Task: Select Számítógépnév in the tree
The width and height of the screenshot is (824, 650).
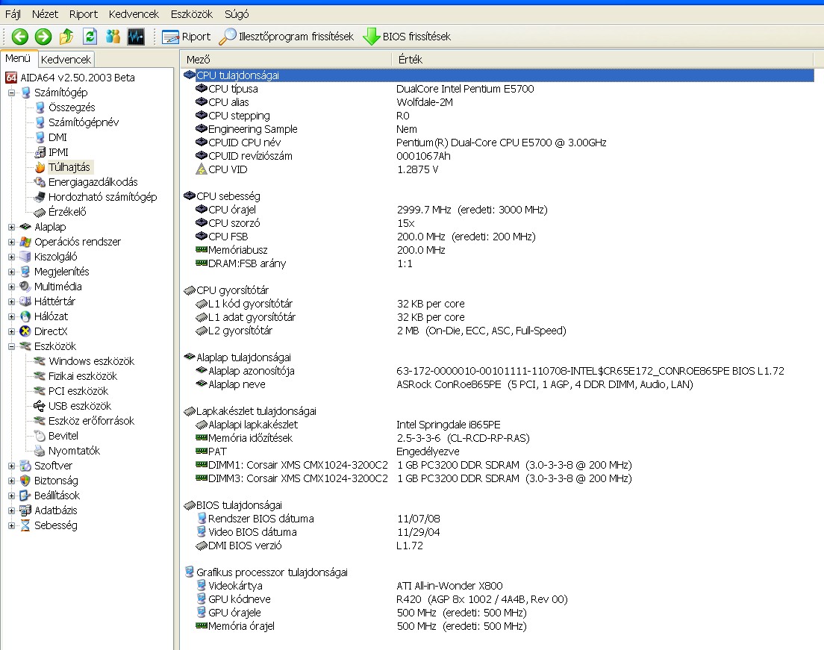Action: [84, 122]
